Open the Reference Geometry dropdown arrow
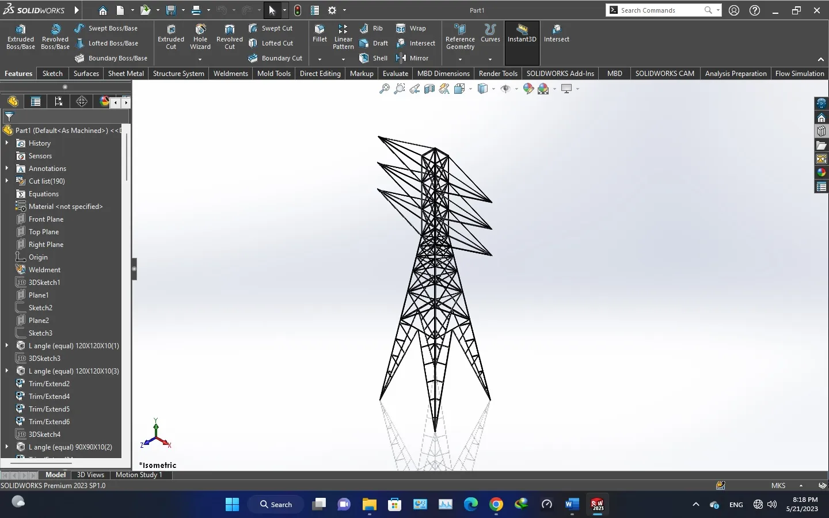The image size is (829, 518). coord(460,59)
